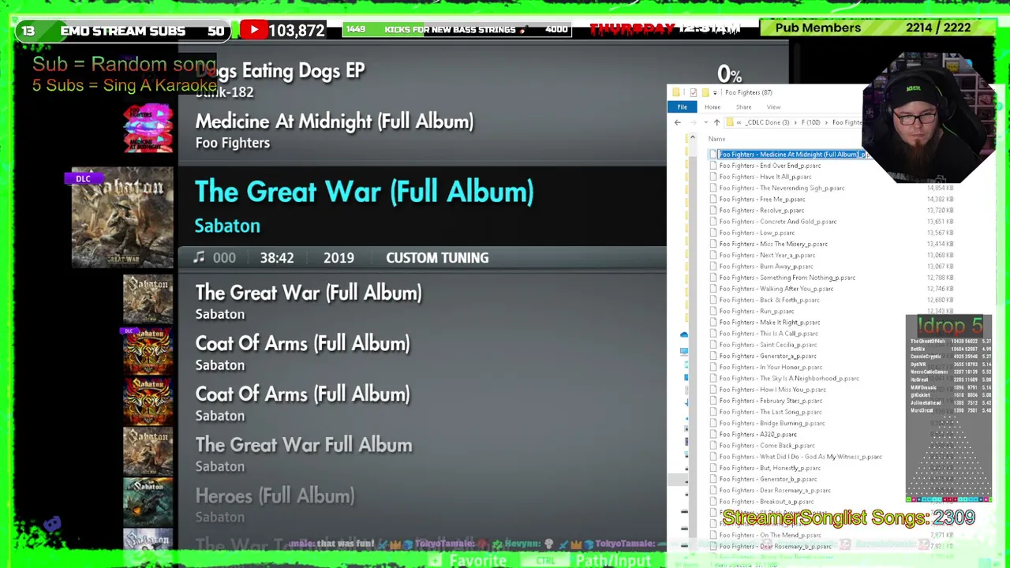Select This PC icon in navigation pane
The image size is (1010, 568).
tap(684, 350)
